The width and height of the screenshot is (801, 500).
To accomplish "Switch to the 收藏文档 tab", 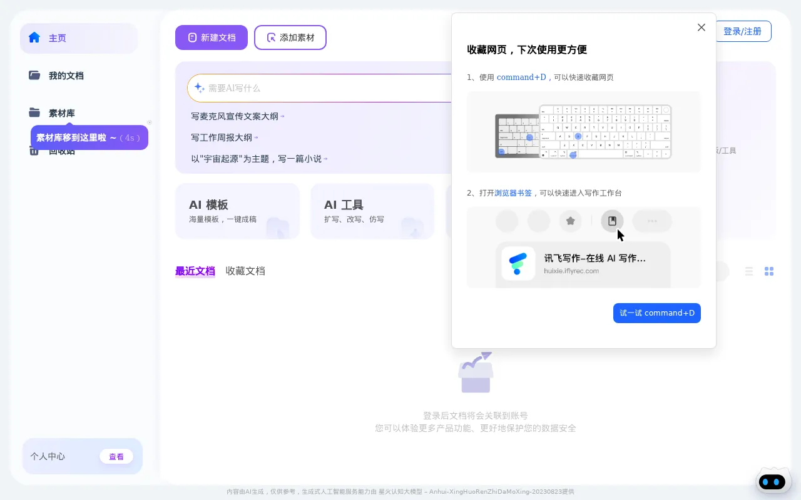I will pos(245,271).
